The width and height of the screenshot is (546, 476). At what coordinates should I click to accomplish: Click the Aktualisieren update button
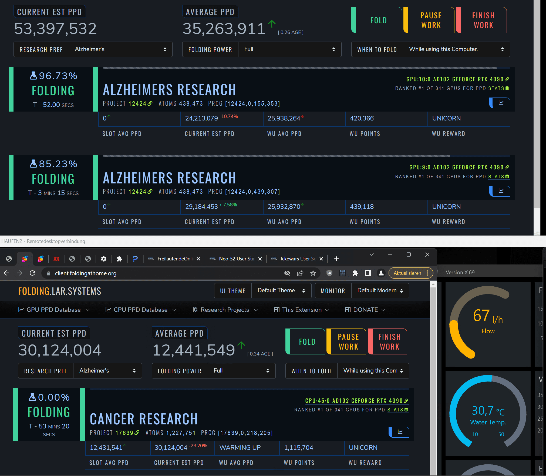pyautogui.click(x=407, y=273)
